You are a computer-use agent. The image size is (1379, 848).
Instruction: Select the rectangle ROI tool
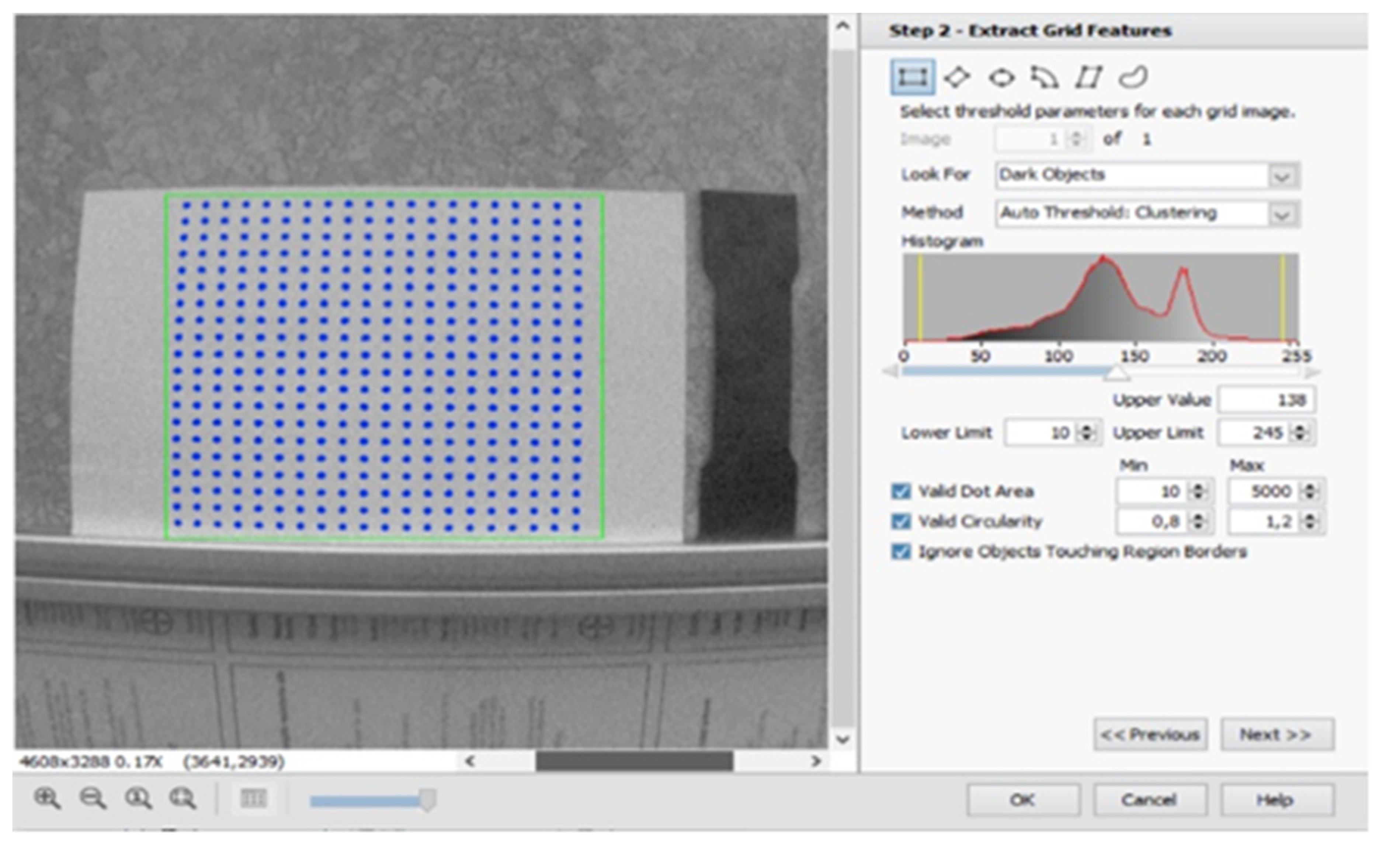click(913, 77)
